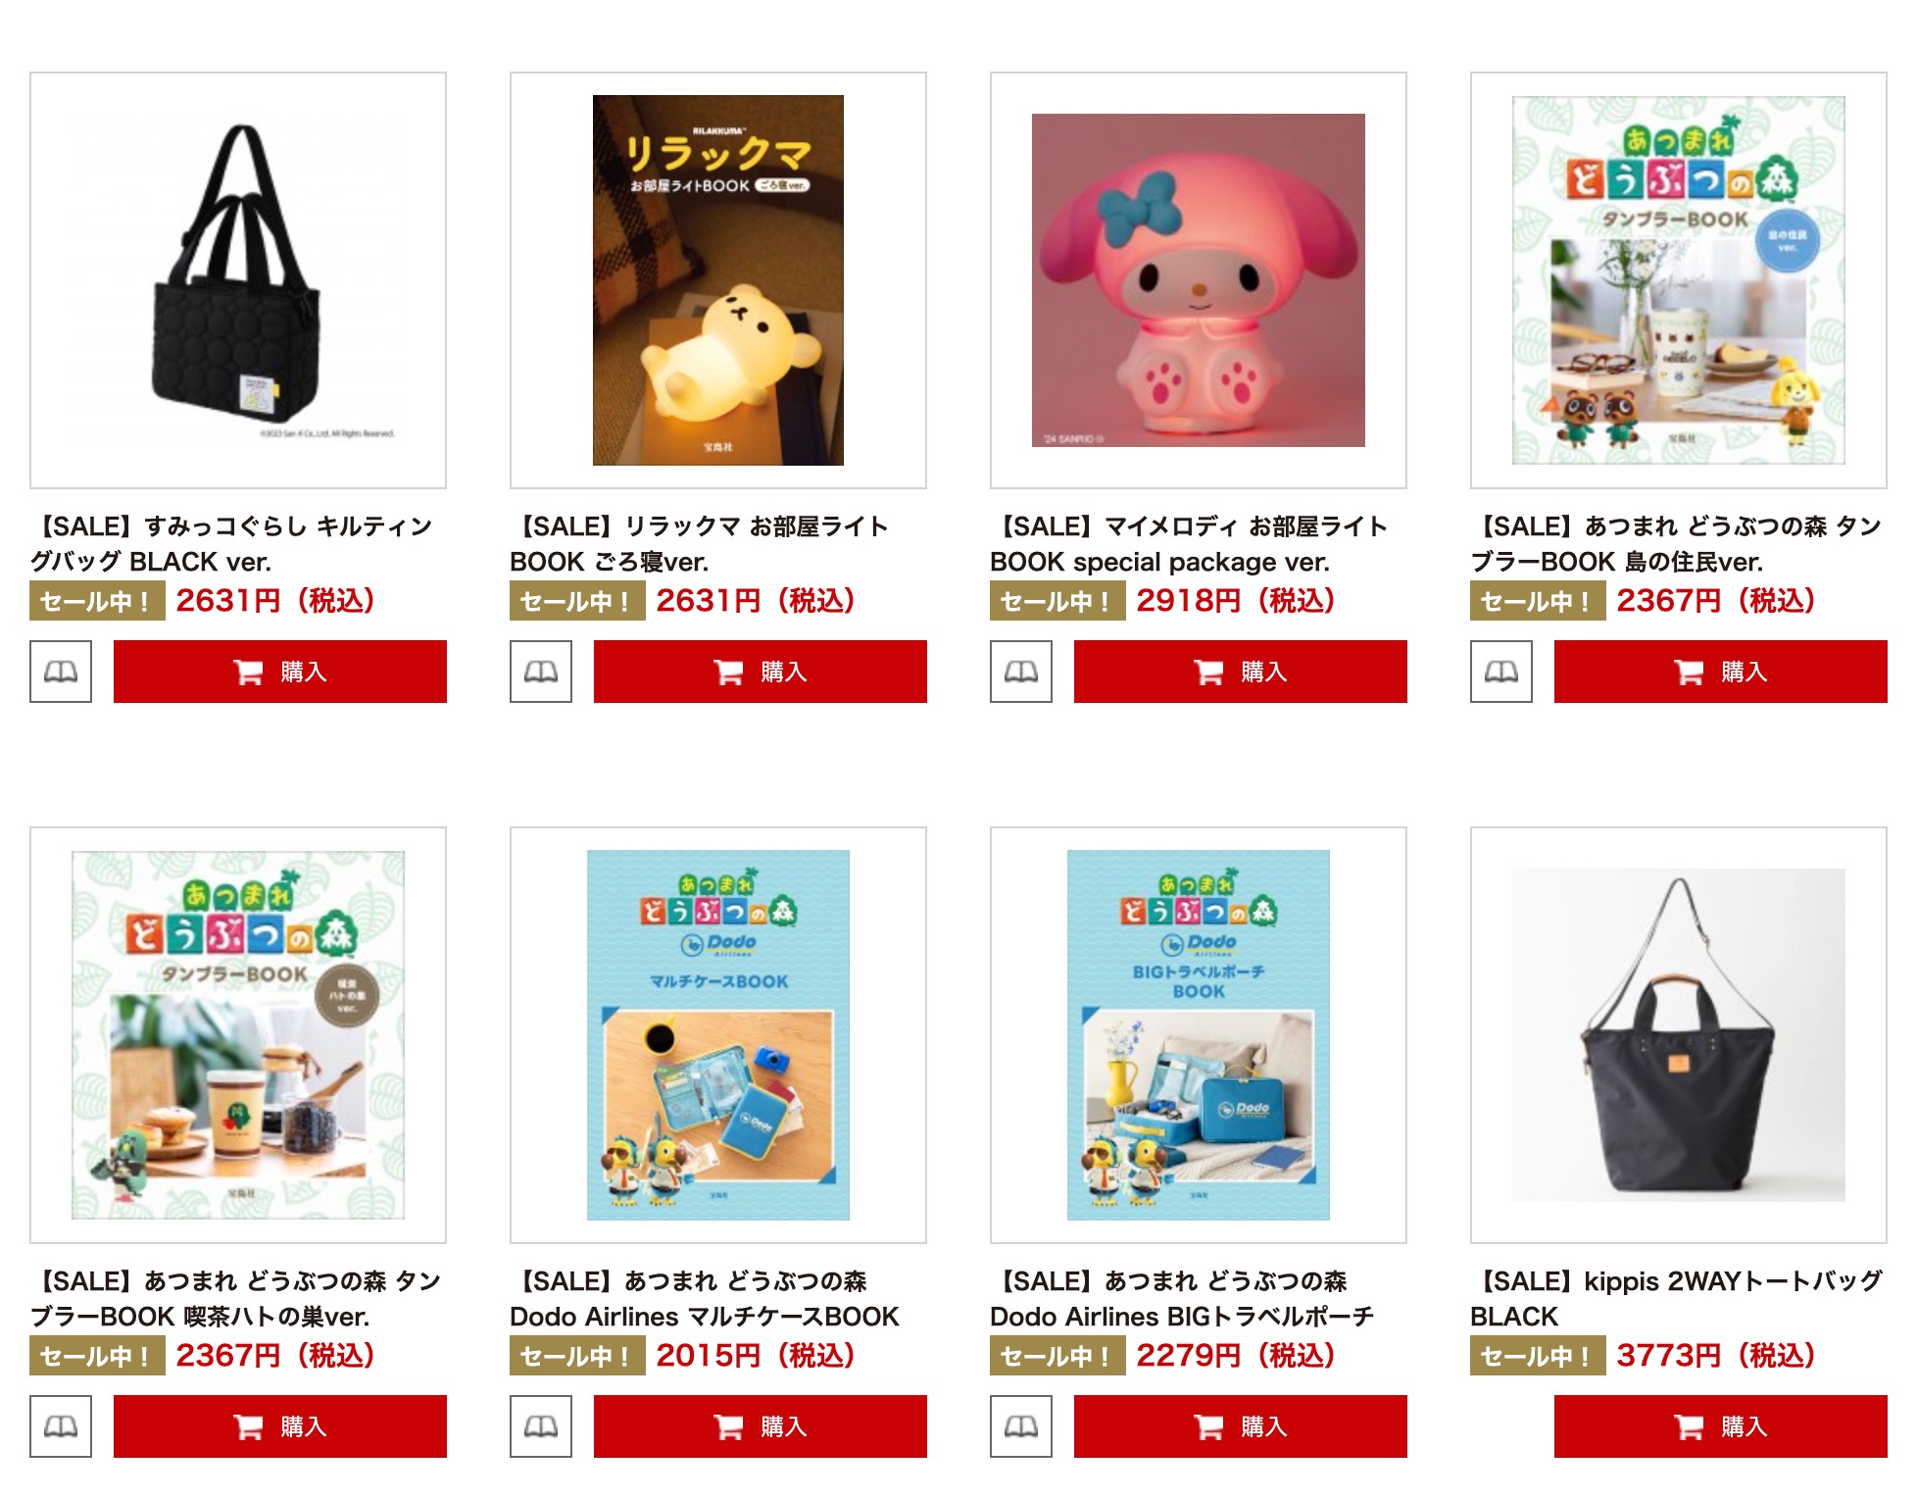
Task: Buy the kippis 2WAY tote bag BLACK
Action: coord(1721,1426)
